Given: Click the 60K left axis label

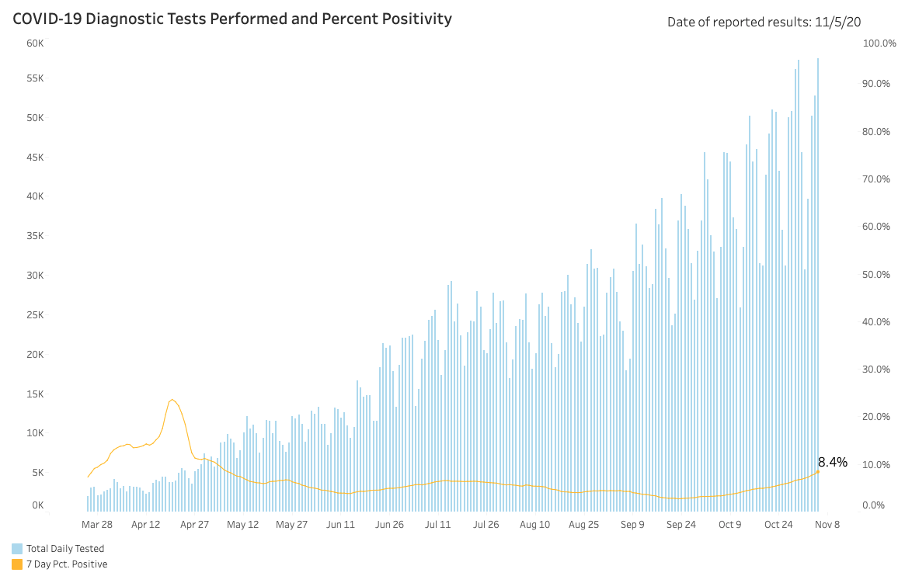Looking at the screenshot, I should pyautogui.click(x=35, y=43).
